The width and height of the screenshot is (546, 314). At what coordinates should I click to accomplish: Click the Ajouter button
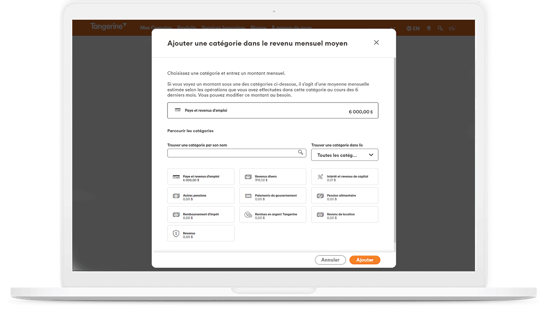[x=365, y=260]
